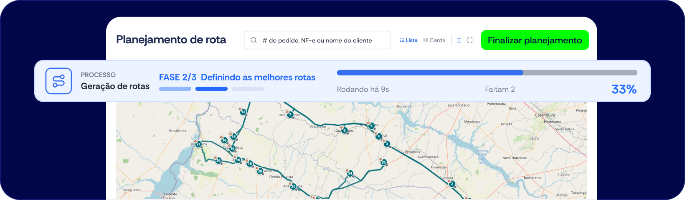Click Borborema label on map
Screen dimensions: 685x200
tap(533, 178)
